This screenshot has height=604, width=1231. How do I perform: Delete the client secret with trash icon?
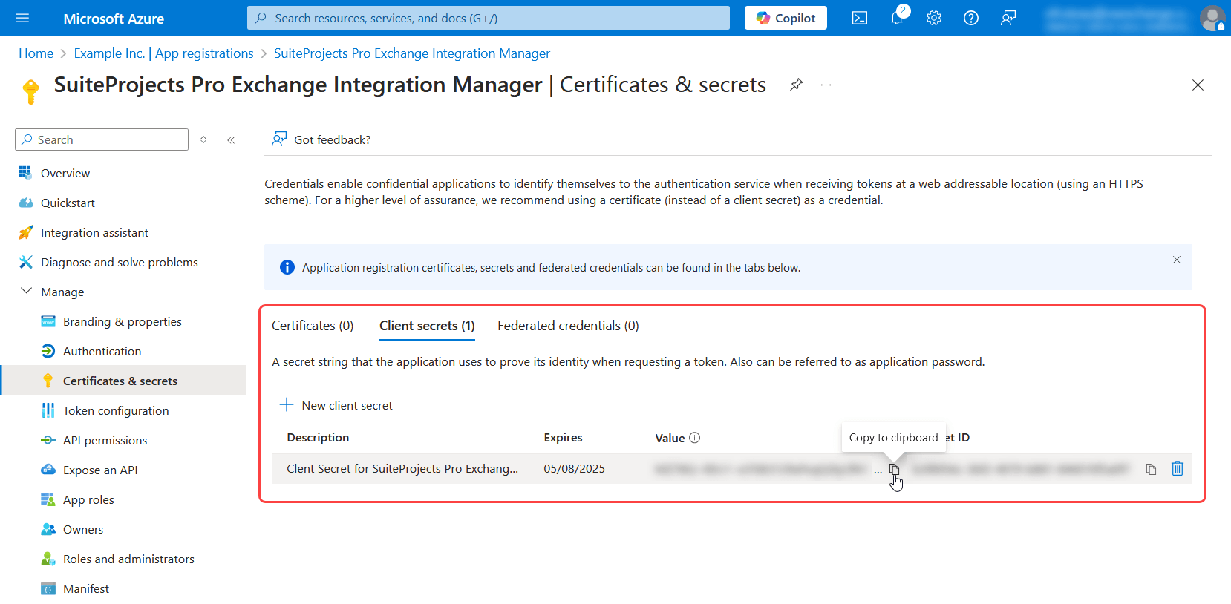coord(1178,468)
